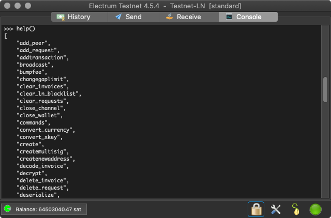The height and width of the screenshot is (218, 331).
Task: Click the "clear_ln_blacklist" entry
Action: point(49,94)
